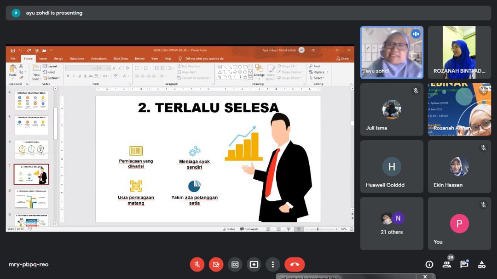This screenshot has width=497, height=279.
Task: Open the chat with everyone panel
Action: pos(464,264)
